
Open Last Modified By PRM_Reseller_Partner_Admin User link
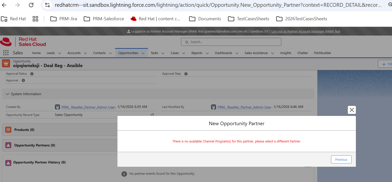244,107
